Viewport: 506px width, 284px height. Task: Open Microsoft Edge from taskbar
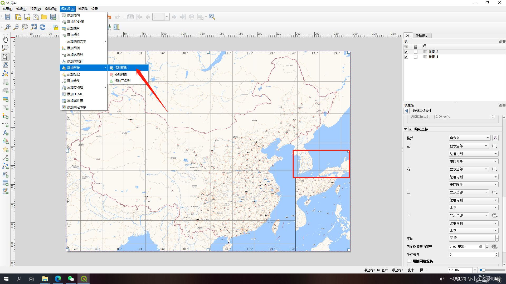(x=58, y=279)
